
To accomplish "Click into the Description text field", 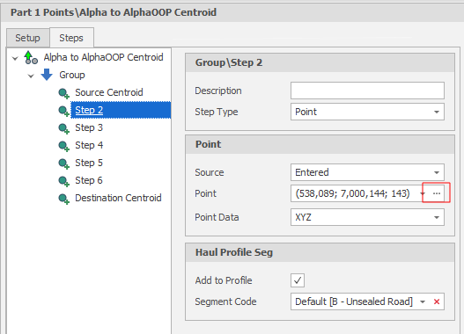I will [367, 91].
